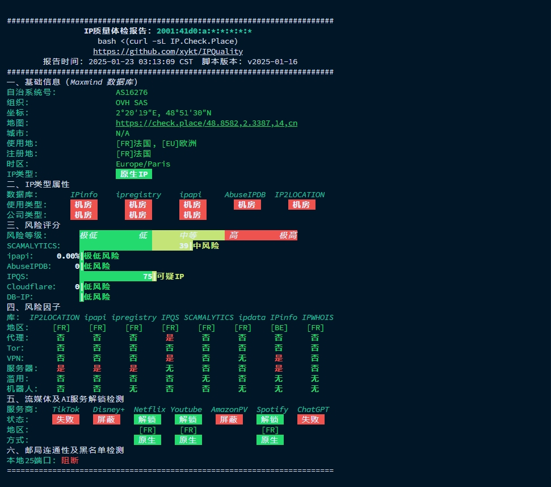Open the check.place map URL
Viewport: 551px width, 487px height.
click(x=206, y=123)
